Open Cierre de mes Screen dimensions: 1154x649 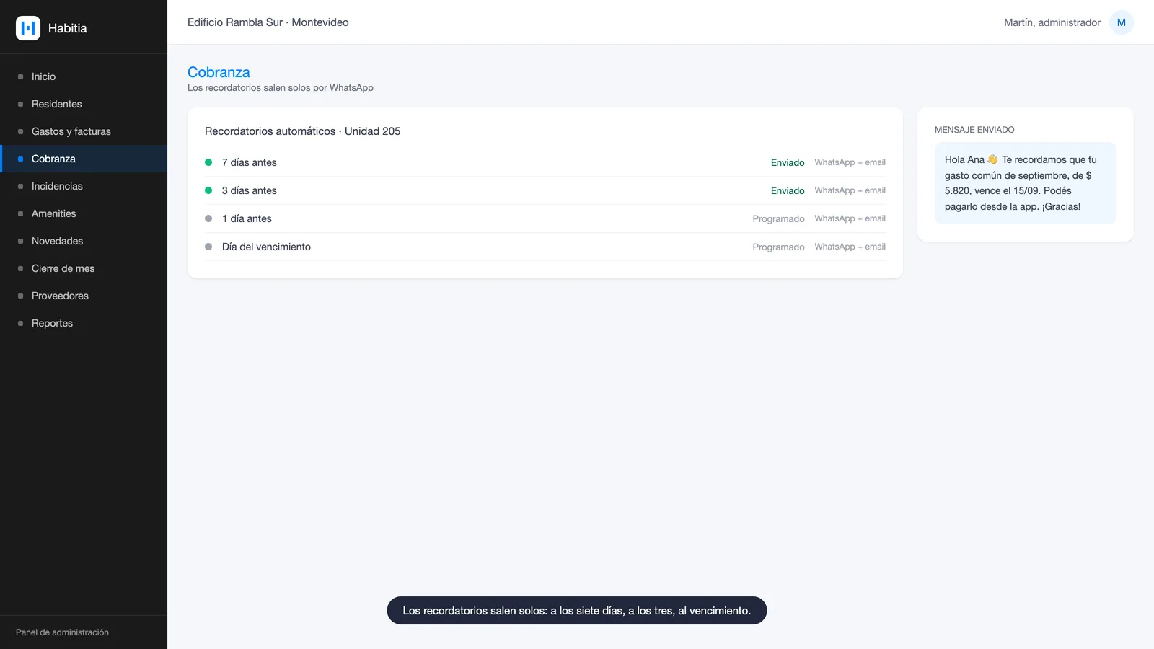pos(84,268)
